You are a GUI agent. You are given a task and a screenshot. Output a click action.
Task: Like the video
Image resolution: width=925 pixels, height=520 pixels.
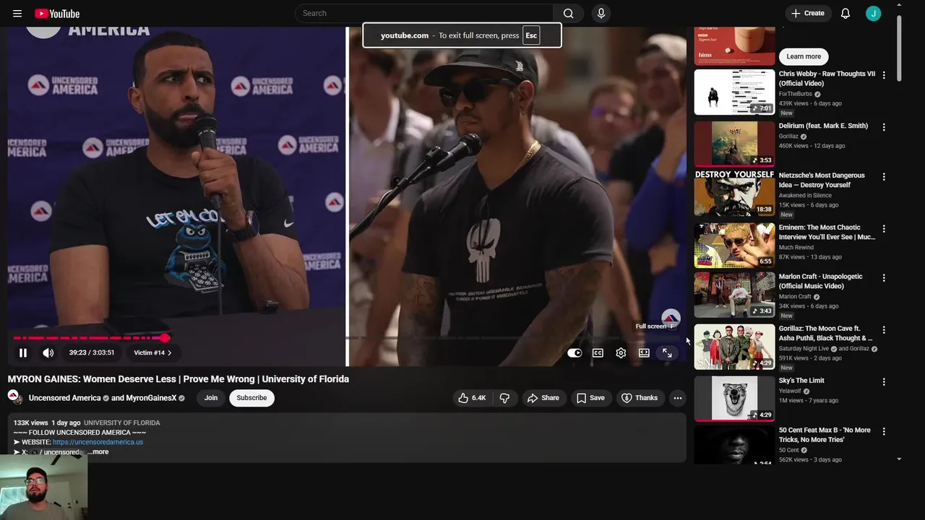472,398
